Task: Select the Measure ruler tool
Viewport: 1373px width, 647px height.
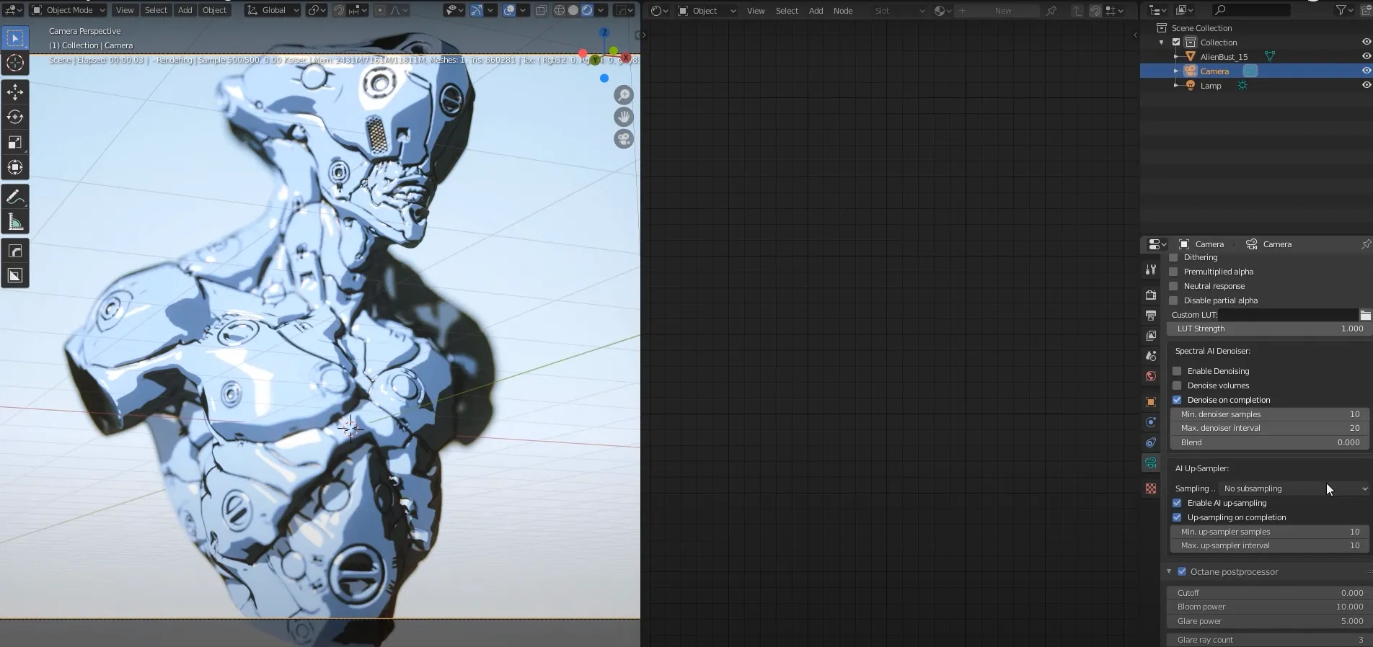Action: coord(15,222)
